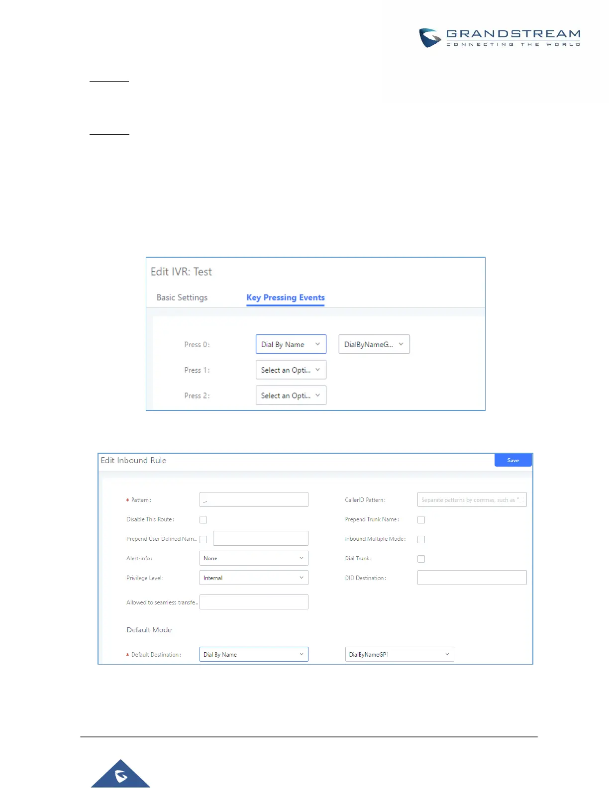This screenshot has height=788, width=609.
Task: Click the Prepend User Defined Name text field
Action: coord(261,538)
